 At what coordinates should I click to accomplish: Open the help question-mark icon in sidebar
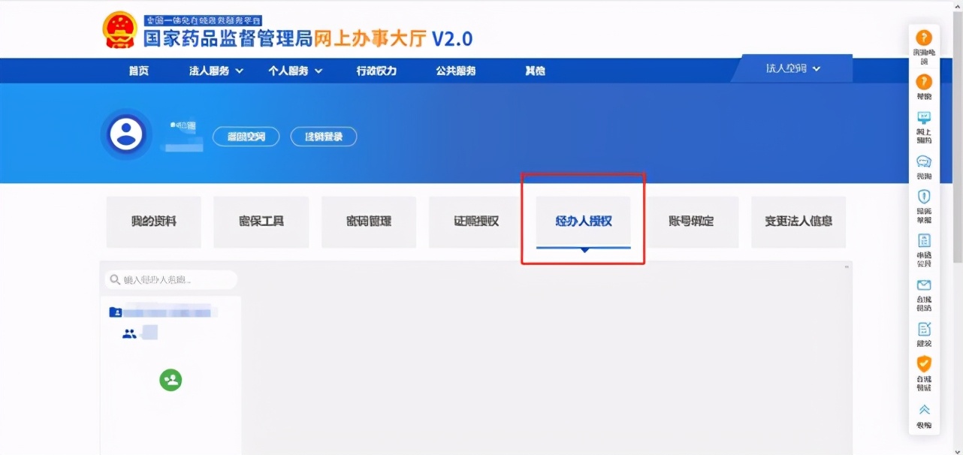[924, 82]
